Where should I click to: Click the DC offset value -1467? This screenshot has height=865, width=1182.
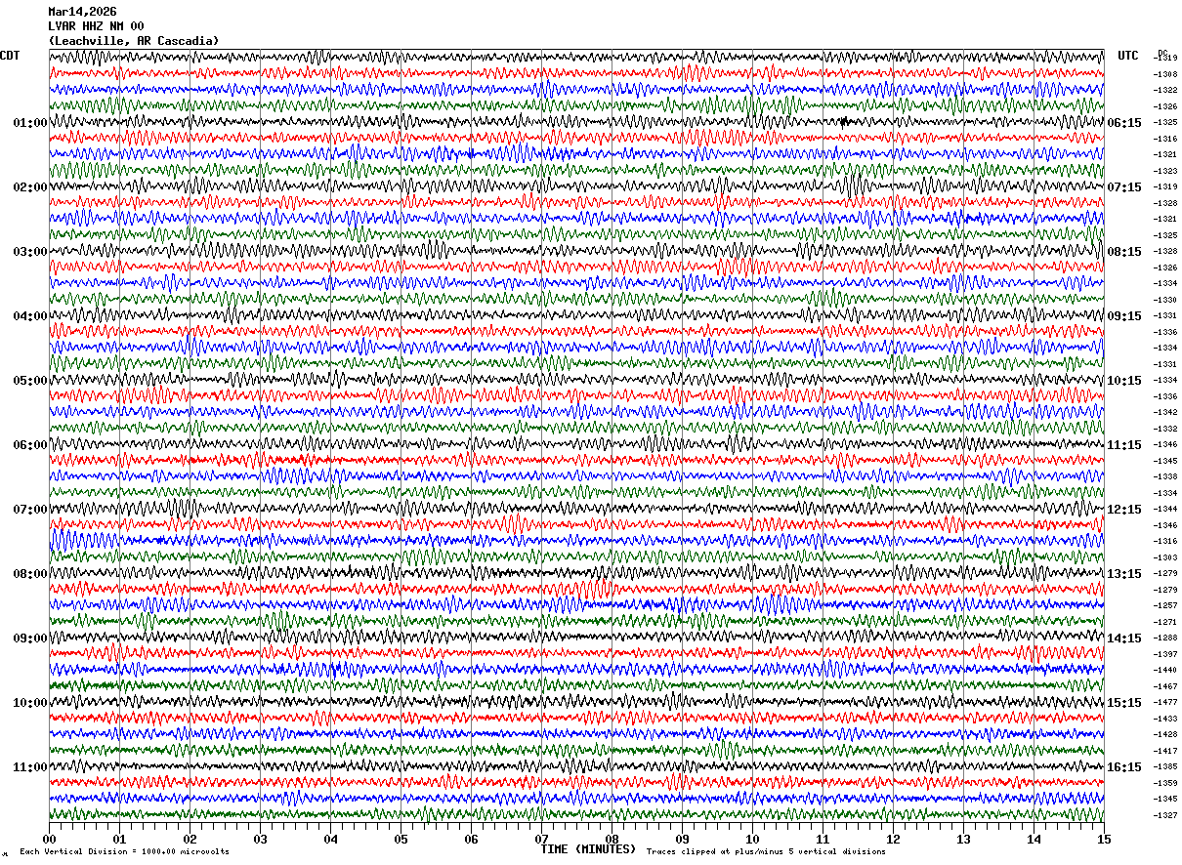1165,686
